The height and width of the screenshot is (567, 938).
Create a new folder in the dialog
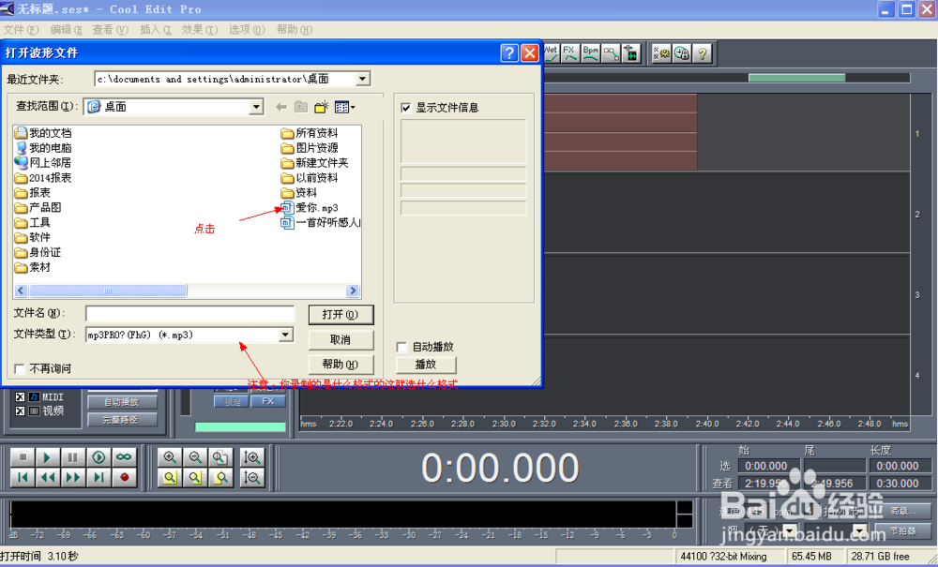(x=323, y=105)
